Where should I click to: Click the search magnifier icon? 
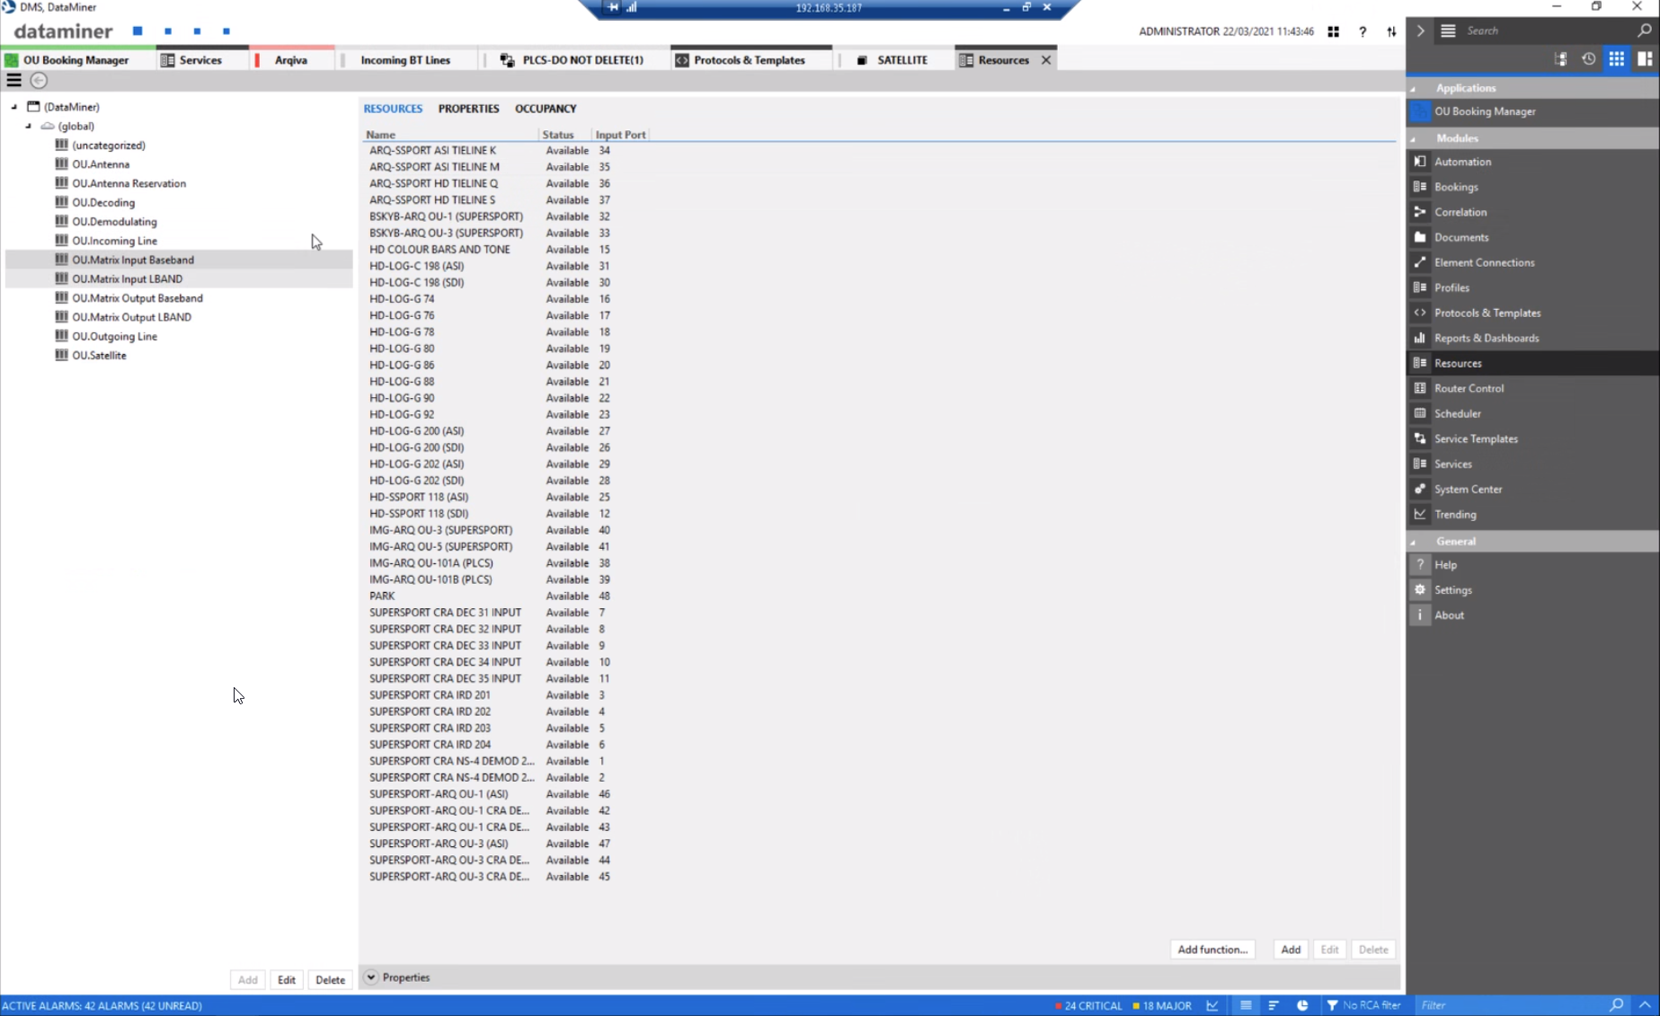click(1644, 31)
